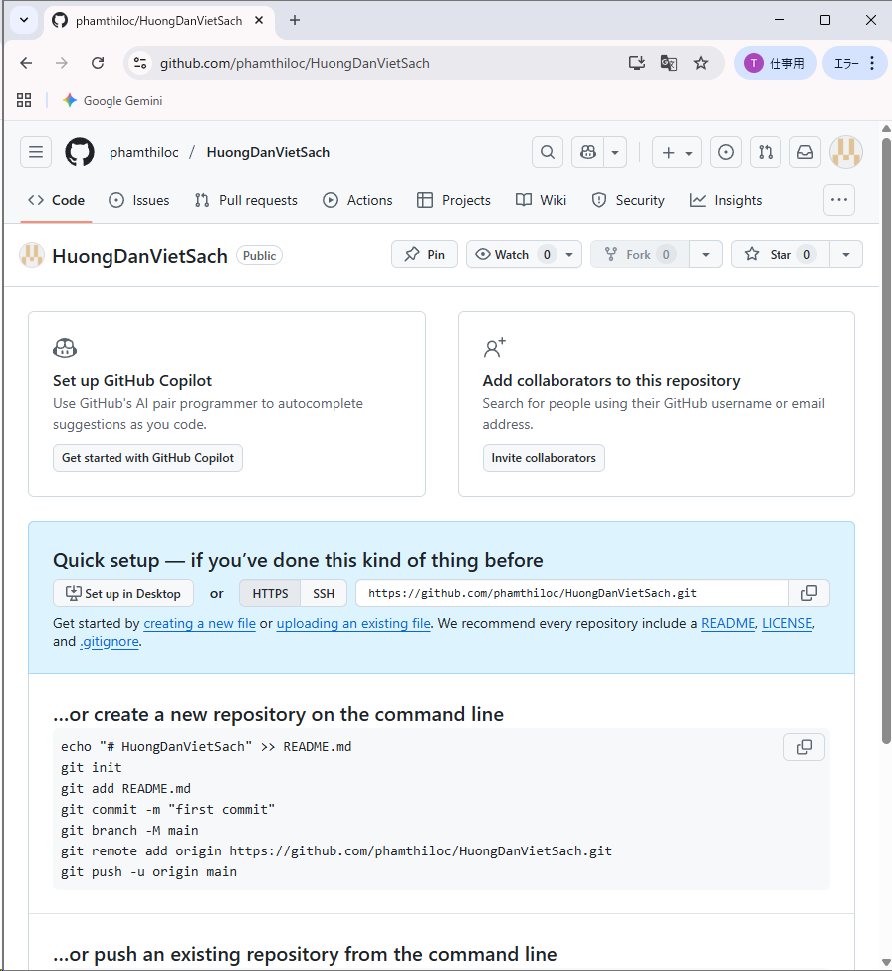892x971 pixels.
Task: Open Chrome's three-dot menu
Action: 872,63
